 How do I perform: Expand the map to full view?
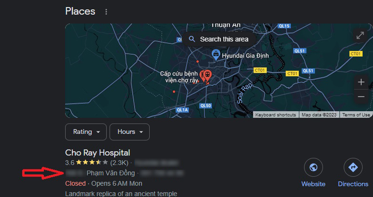[360, 35]
